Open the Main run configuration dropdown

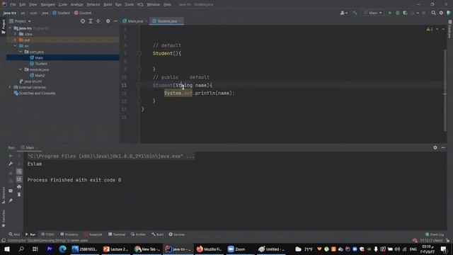[373, 13]
